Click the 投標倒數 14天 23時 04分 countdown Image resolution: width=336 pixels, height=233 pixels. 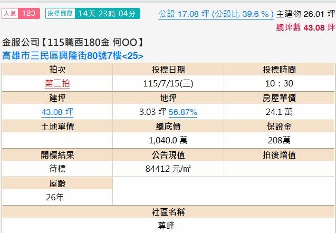coord(93,14)
